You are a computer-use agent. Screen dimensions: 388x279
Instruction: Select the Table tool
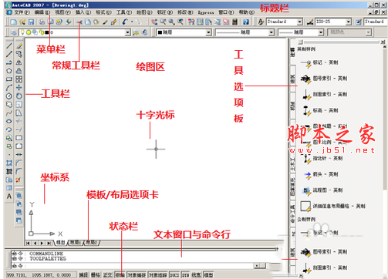9,188
